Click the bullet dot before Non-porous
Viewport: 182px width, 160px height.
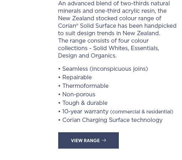pos(59,94)
